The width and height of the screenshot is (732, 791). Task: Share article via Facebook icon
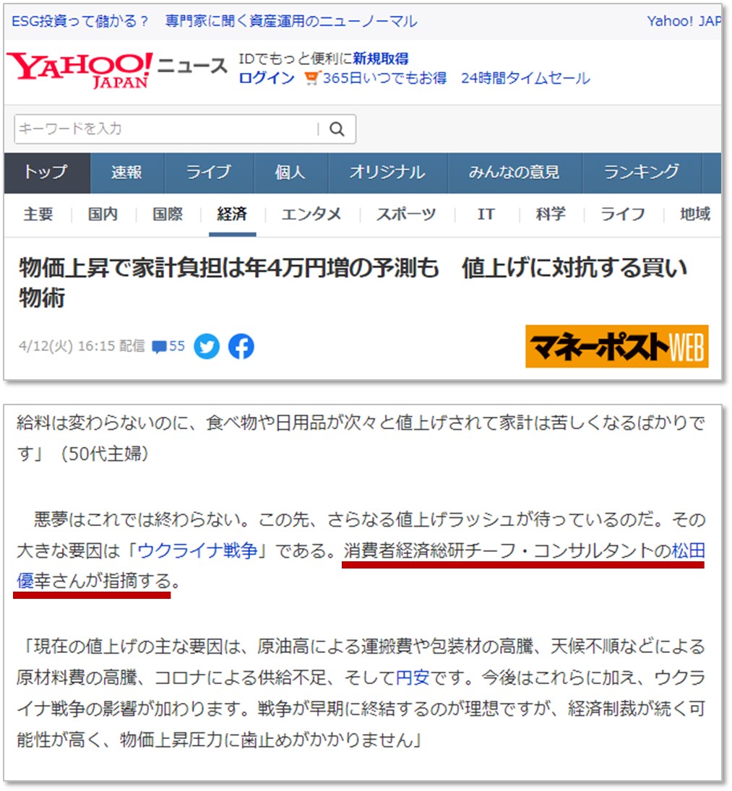(241, 347)
